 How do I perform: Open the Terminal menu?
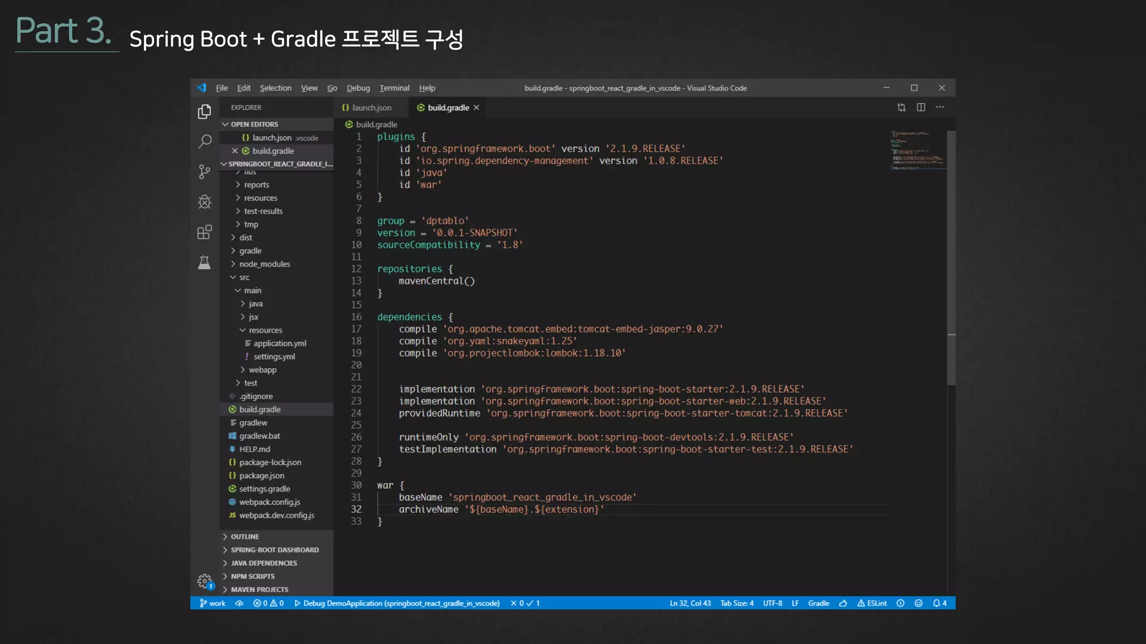[394, 88]
